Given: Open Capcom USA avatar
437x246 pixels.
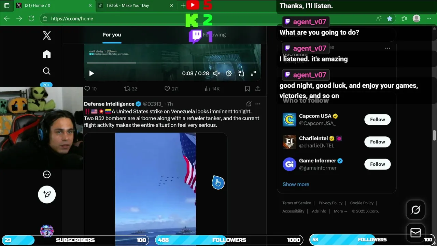Looking at the screenshot, I should (289, 120).
